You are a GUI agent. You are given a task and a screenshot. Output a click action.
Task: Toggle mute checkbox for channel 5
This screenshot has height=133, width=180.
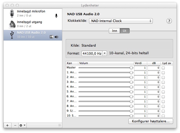[163, 92]
